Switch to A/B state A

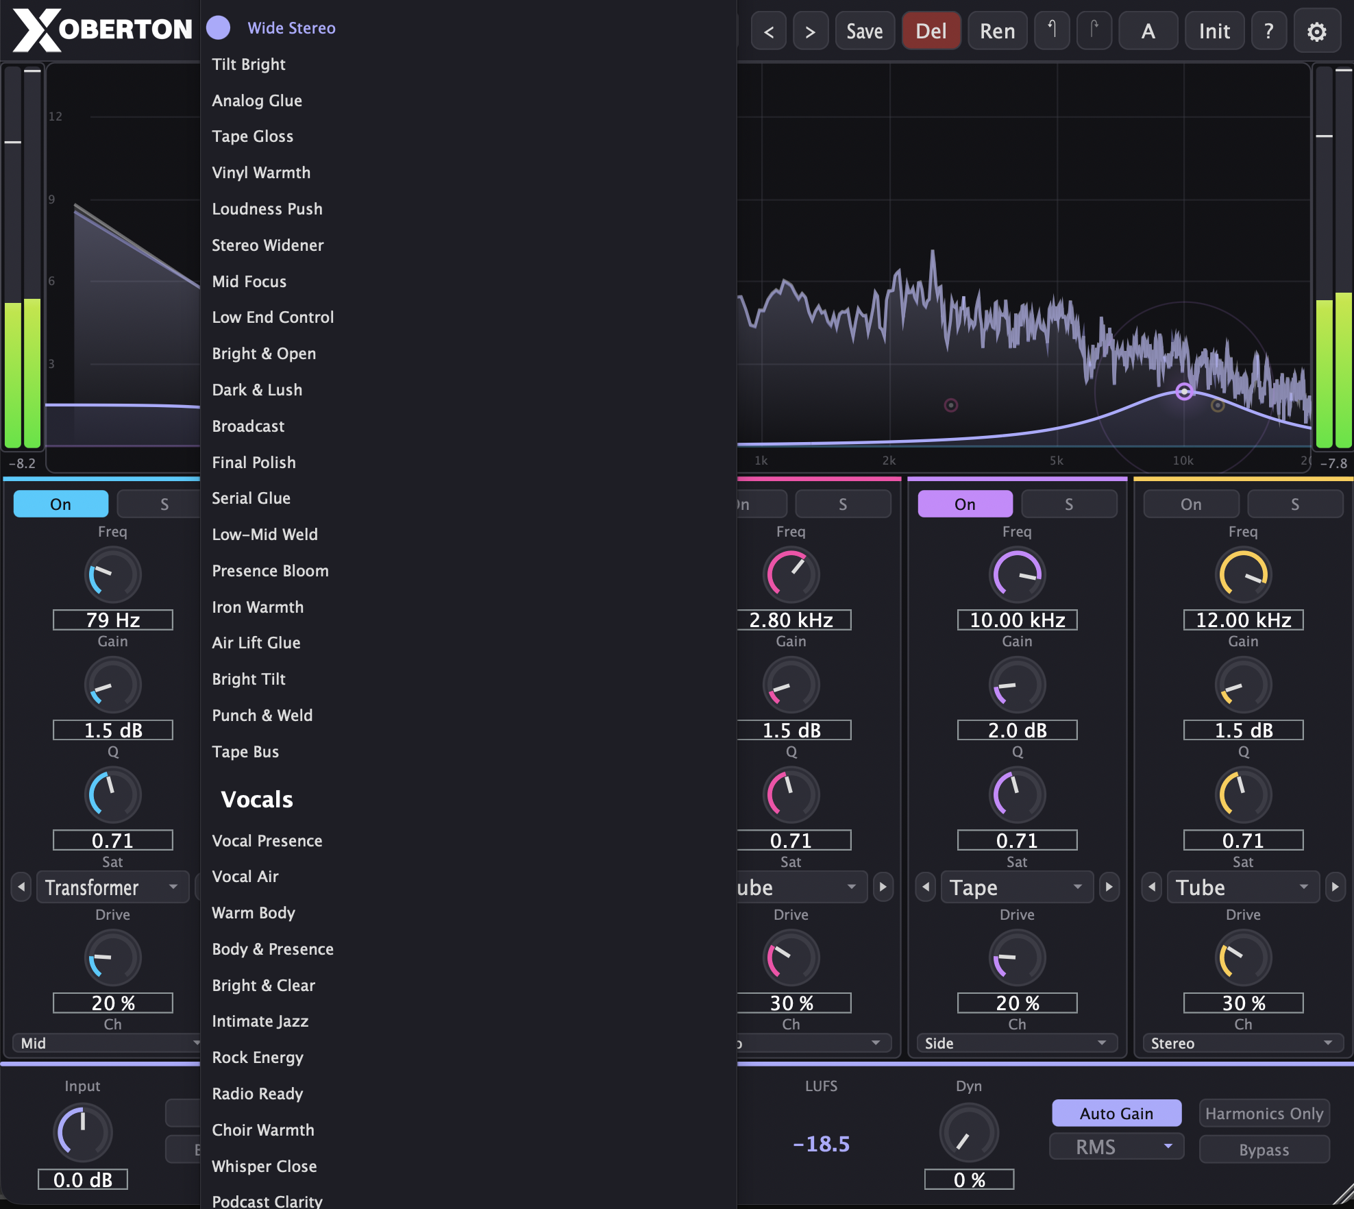[x=1148, y=31]
